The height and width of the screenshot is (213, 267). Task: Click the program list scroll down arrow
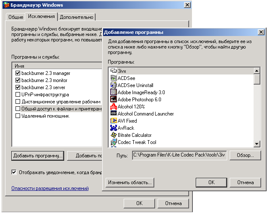pos(257,144)
